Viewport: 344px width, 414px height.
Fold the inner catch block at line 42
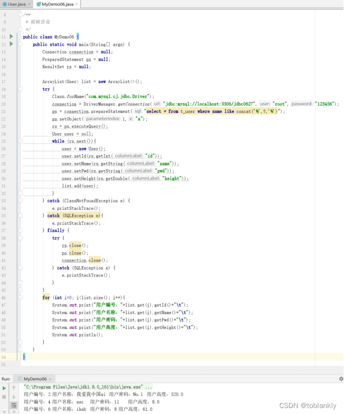[20, 268]
